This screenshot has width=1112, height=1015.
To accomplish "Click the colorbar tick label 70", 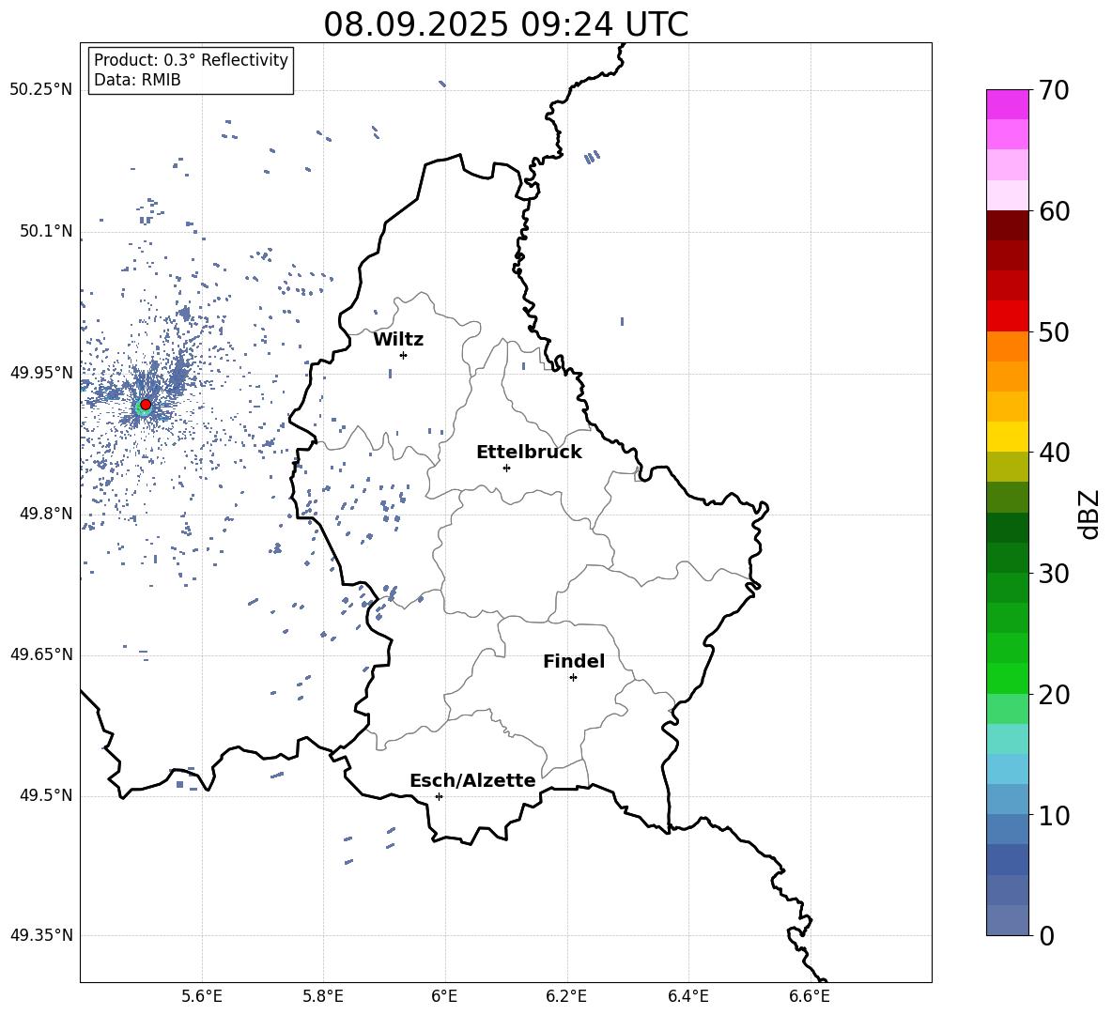I will (x=1053, y=91).
